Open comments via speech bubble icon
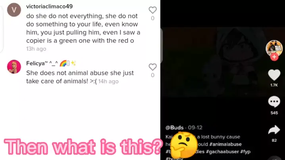285x160 pixels. point(274,102)
